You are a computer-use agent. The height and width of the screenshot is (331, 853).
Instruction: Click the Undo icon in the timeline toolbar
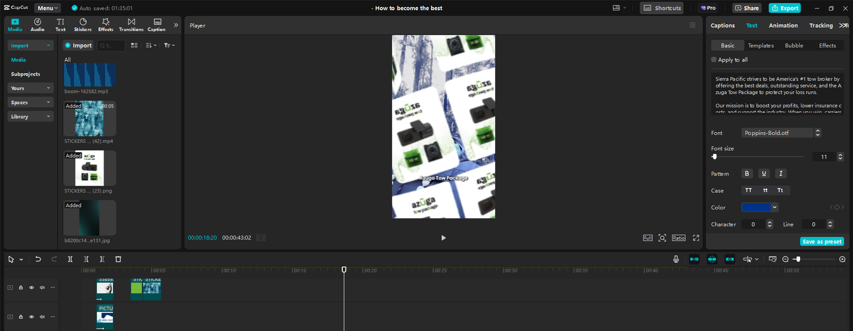(38, 259)
